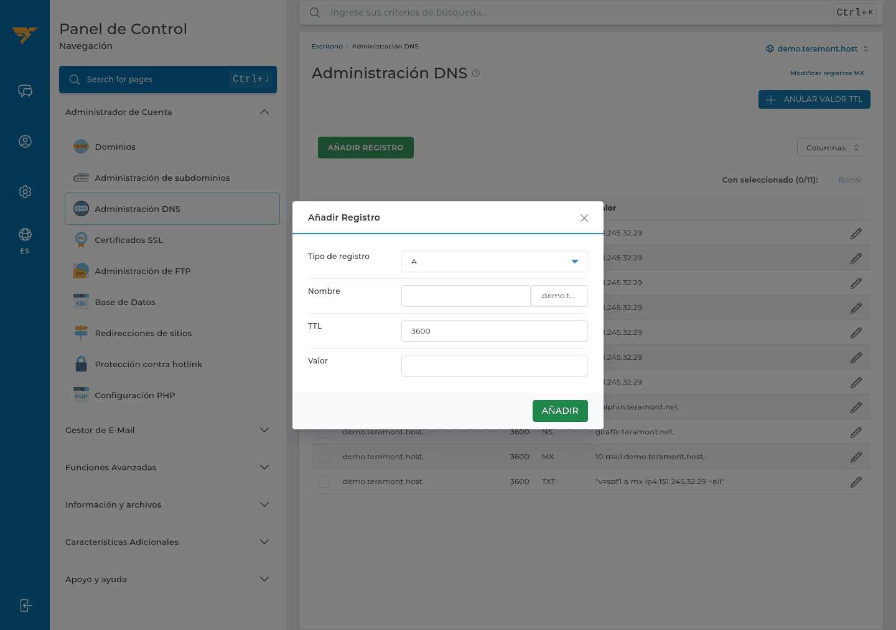Open the settings gear icon in sidebar
The height and width of the screenshot is (630, 896).
[25, 191]
